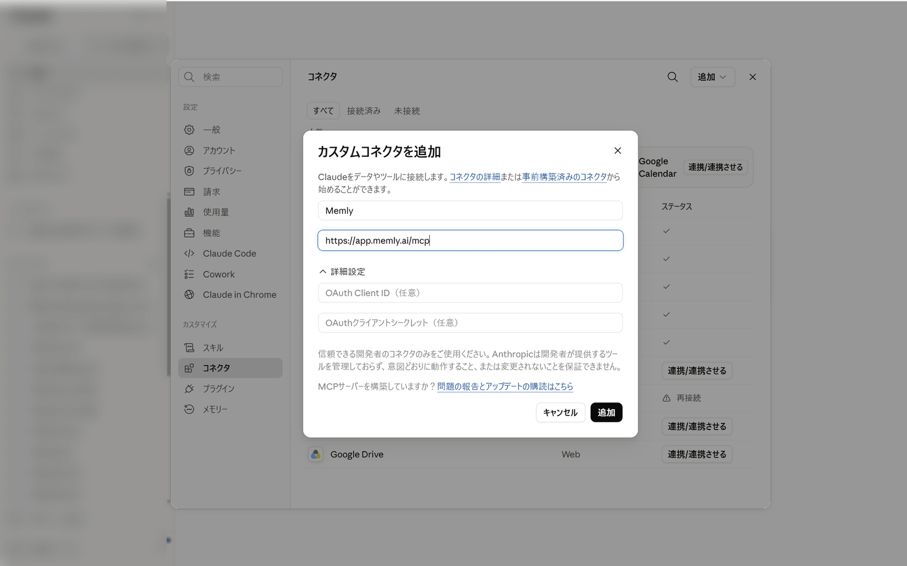This screenshot has height=566, width=907.
Task: Click the Privacy (プライバシー) shield icon
Action: [x=189, y=171]
